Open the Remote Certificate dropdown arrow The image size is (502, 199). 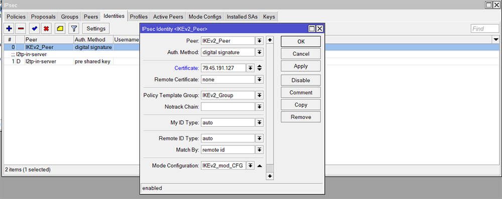(x=260, y=79)
